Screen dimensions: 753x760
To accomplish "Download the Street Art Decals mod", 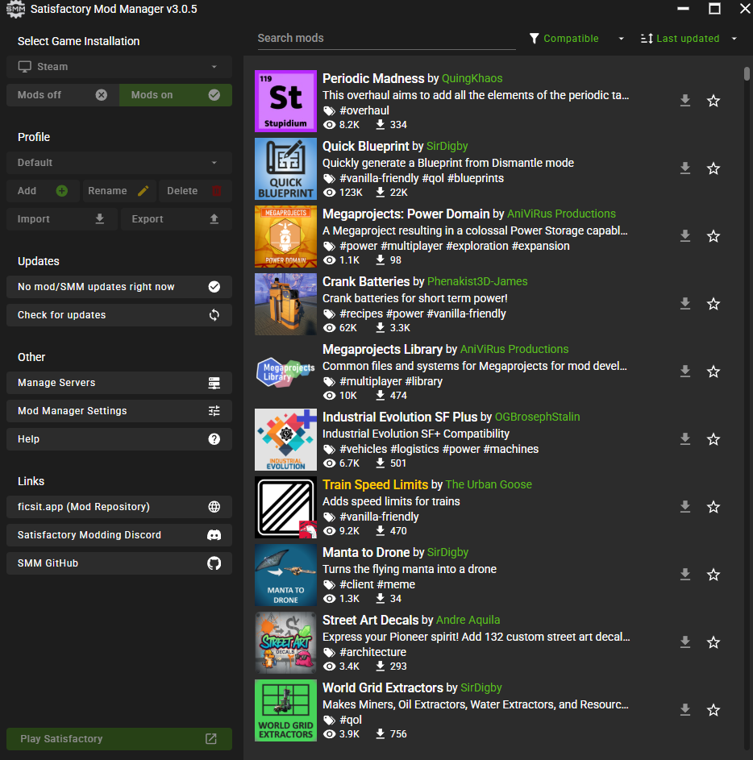I will 684,642.
